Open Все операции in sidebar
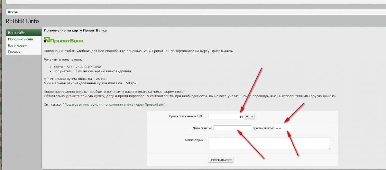 pos(18,45)
